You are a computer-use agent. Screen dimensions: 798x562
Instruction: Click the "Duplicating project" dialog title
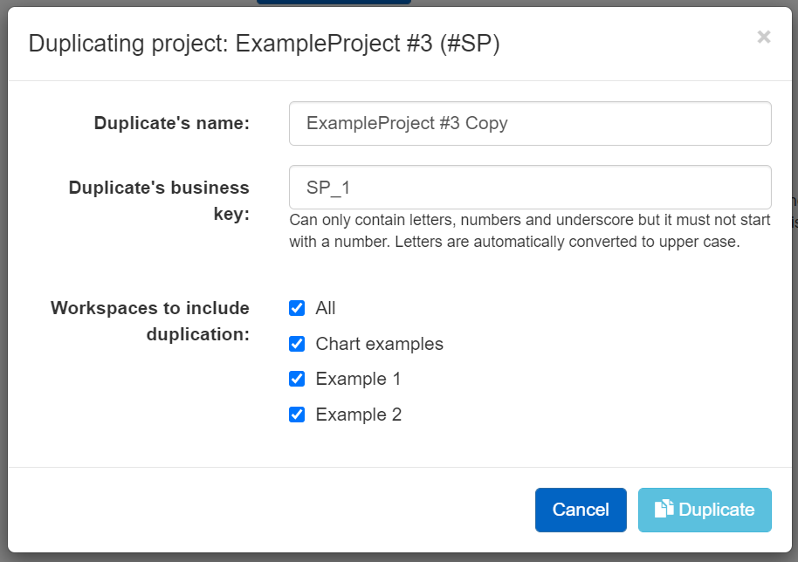pos(264,45)
